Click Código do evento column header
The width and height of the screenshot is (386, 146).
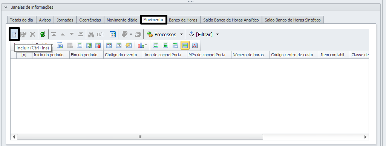123,55
